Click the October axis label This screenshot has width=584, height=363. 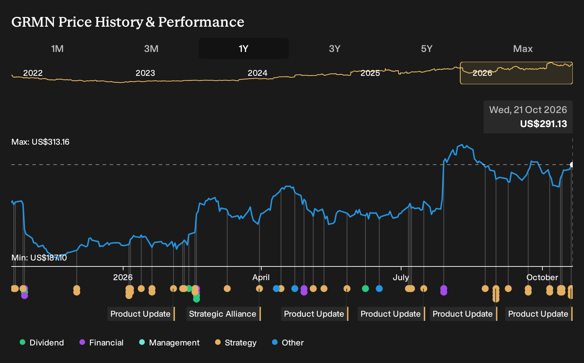point(542,277)
